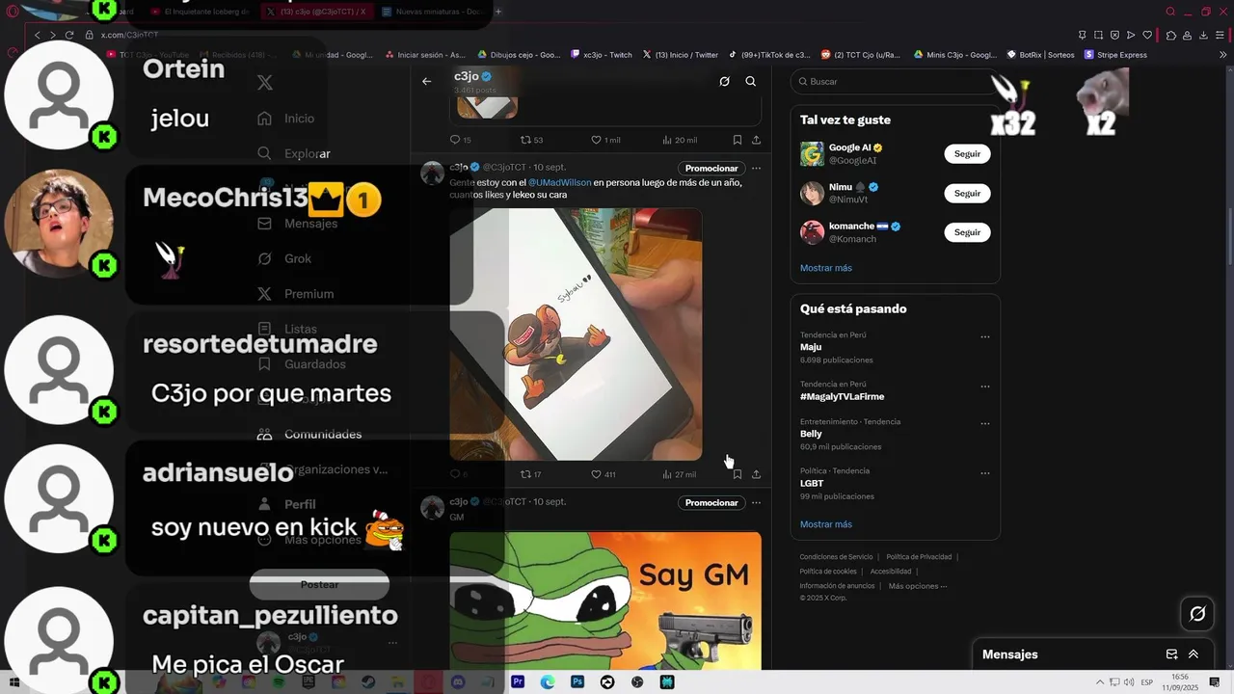Click Política de Privacidad footer link

click(x=919, y=557)
